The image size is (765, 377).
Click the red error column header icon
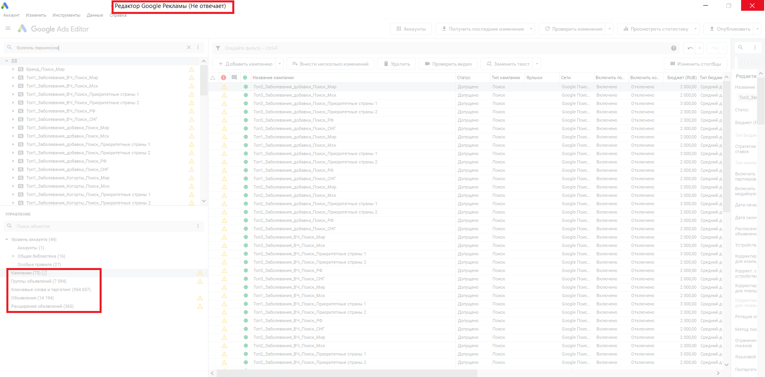tap(224, 78)
